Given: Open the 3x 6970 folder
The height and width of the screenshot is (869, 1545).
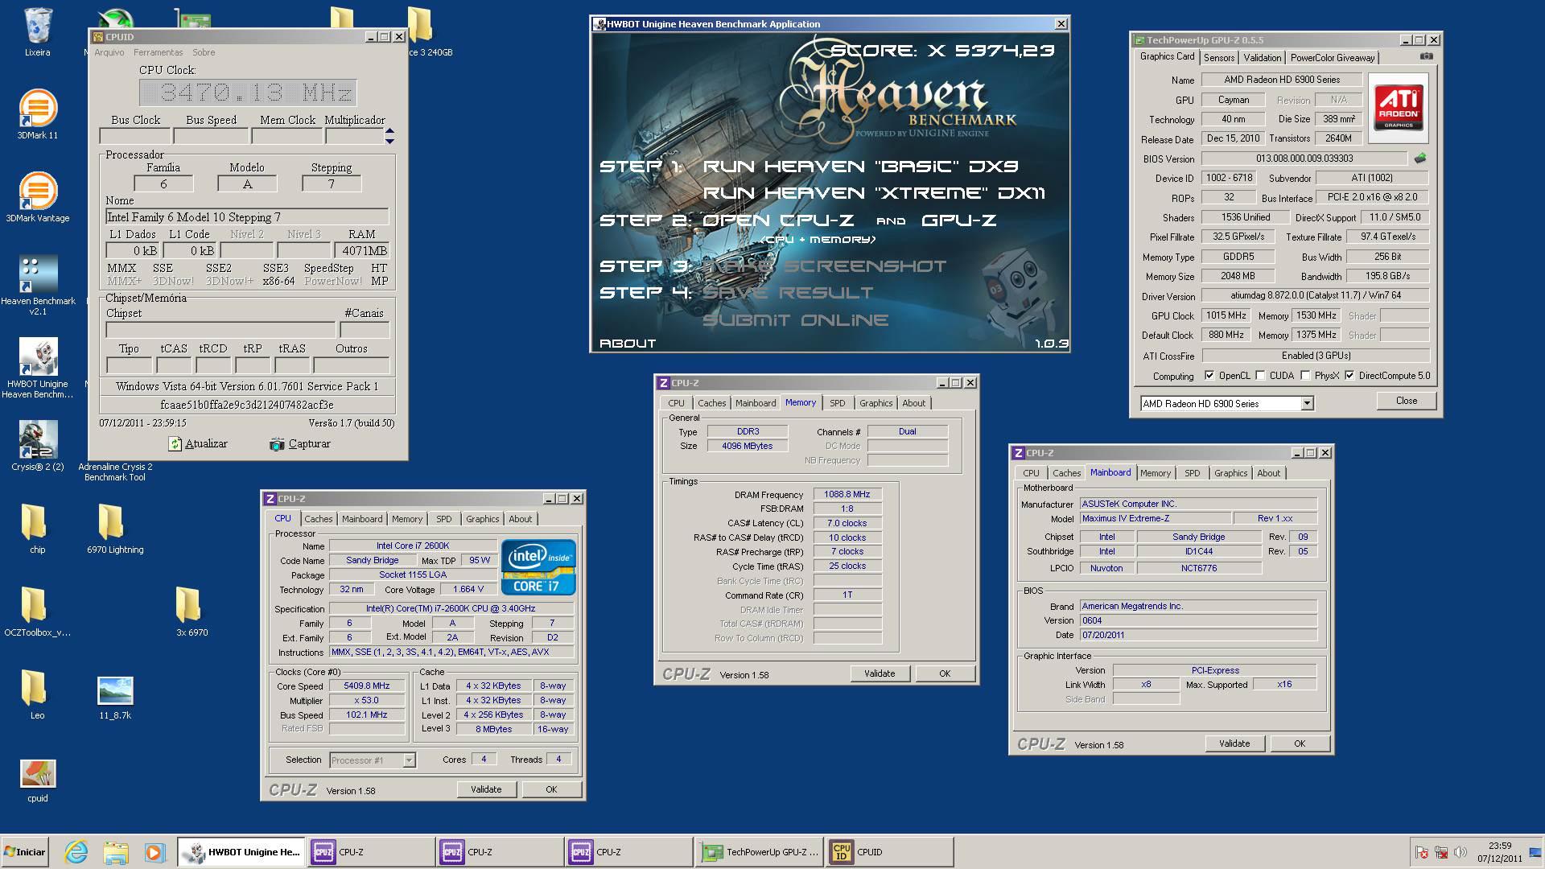Looking at the screenshot, I should click(x=192, y=612).
